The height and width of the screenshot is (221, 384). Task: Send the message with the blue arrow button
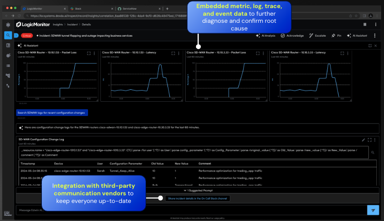pyautogui.click(x=372, y=210)
